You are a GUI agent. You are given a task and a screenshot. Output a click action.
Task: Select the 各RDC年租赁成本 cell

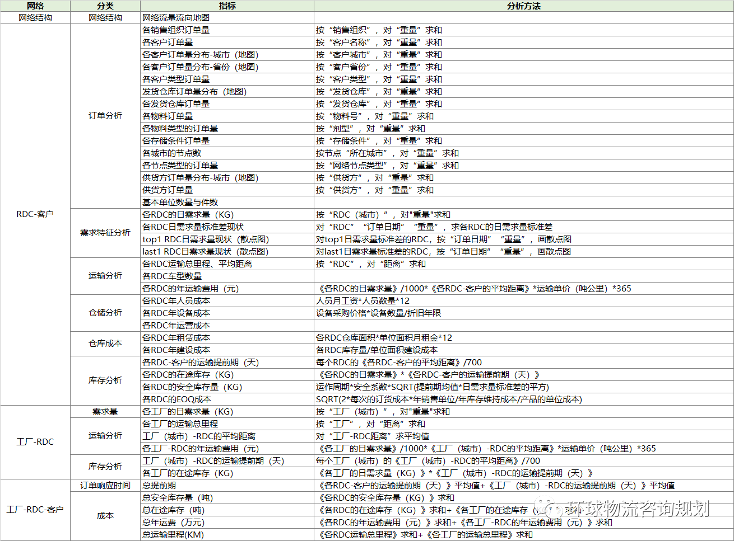[x=227, y=337]
